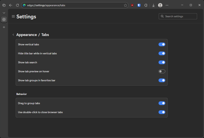Open the profile avatar icon
This screenshot has width=204, height=138.
point(160,5)
